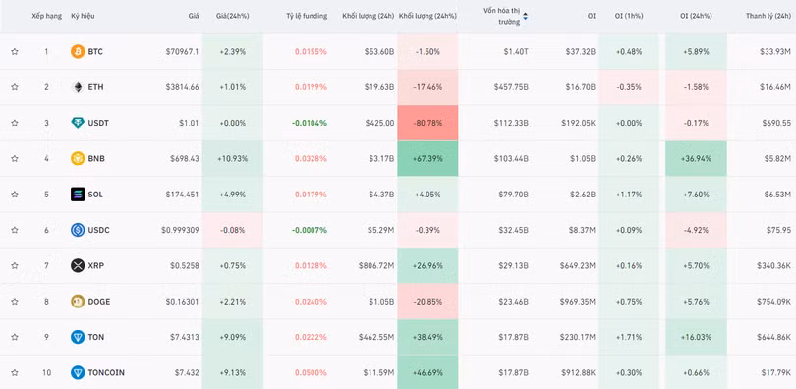
Task: Star the BNB row
Action: tap(15, 159)
